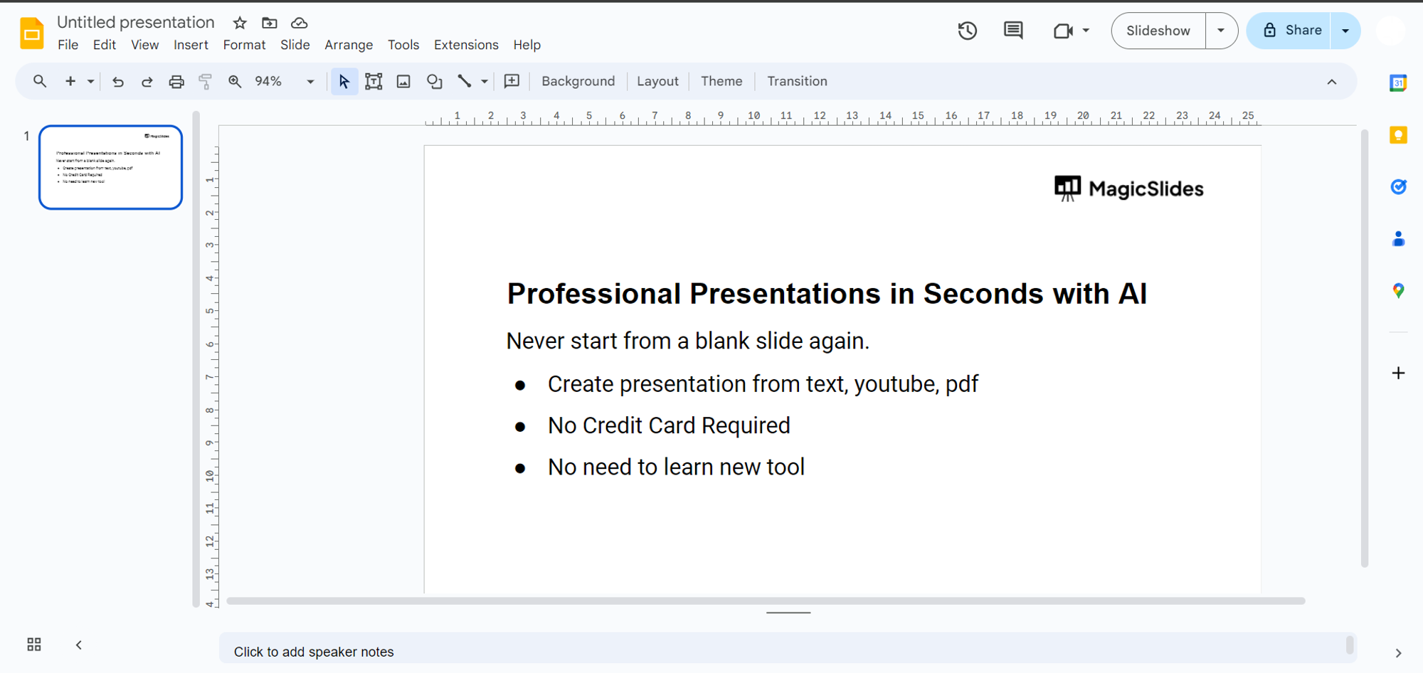
Task: Switch to grid view
Action: [x=34, y=645]
